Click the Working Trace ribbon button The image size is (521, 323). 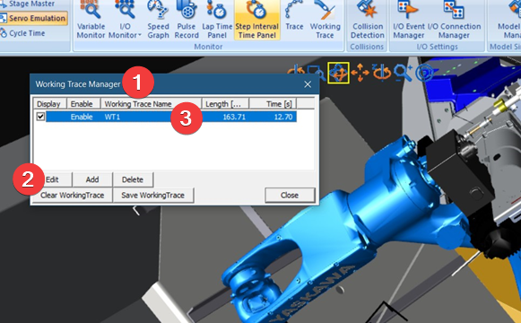point(325,20)
